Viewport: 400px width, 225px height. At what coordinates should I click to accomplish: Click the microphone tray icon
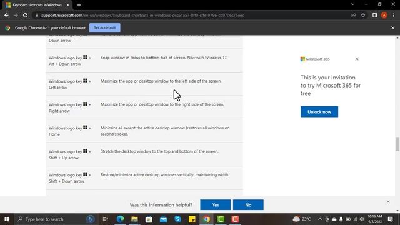[x=341, y=219]
